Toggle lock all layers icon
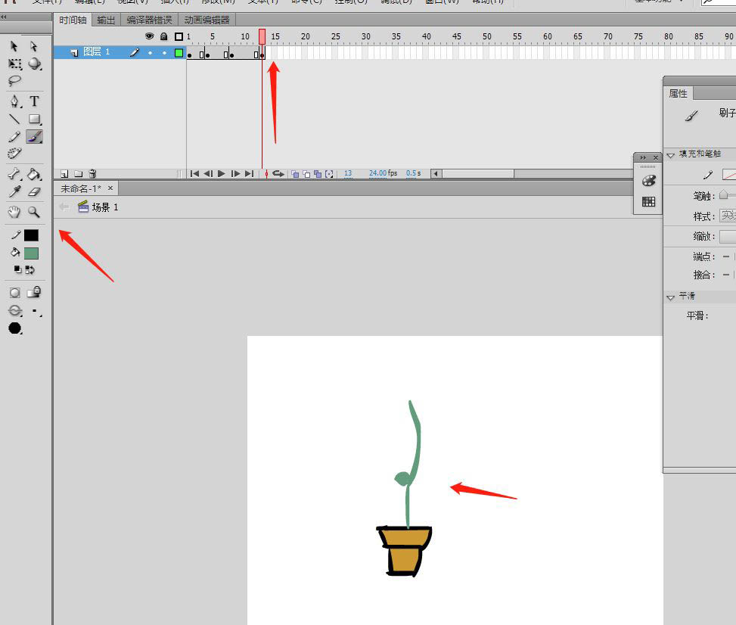This screenshot has width=736, height=625. 164,36
